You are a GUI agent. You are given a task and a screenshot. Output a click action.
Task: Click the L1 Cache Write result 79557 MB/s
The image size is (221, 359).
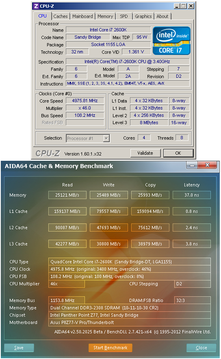coord(109,211)
